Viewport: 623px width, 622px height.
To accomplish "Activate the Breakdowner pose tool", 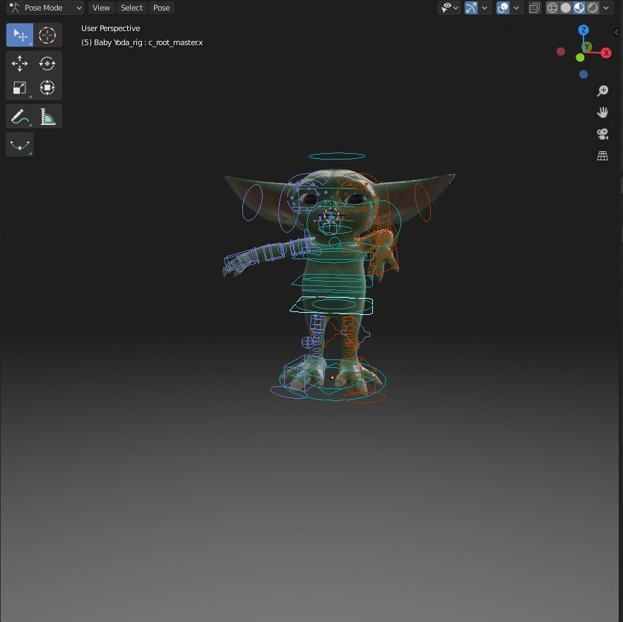I will coord(20,145).
